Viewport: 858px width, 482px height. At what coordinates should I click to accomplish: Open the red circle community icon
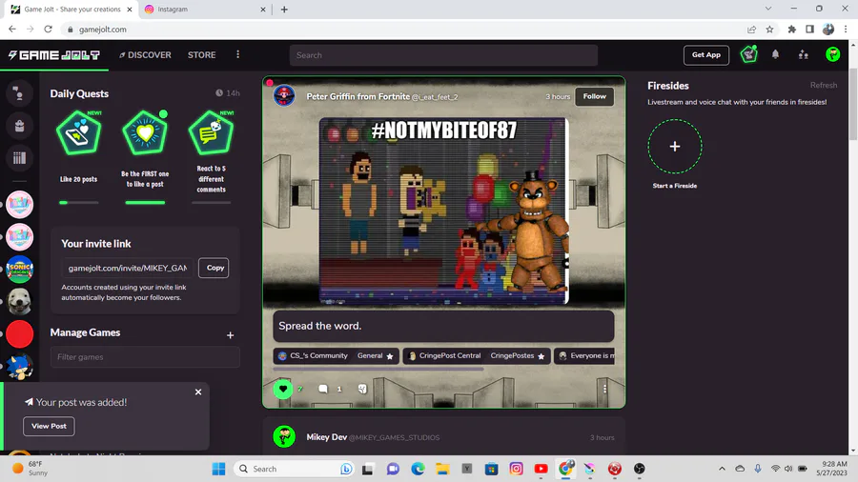coord(20,334)
